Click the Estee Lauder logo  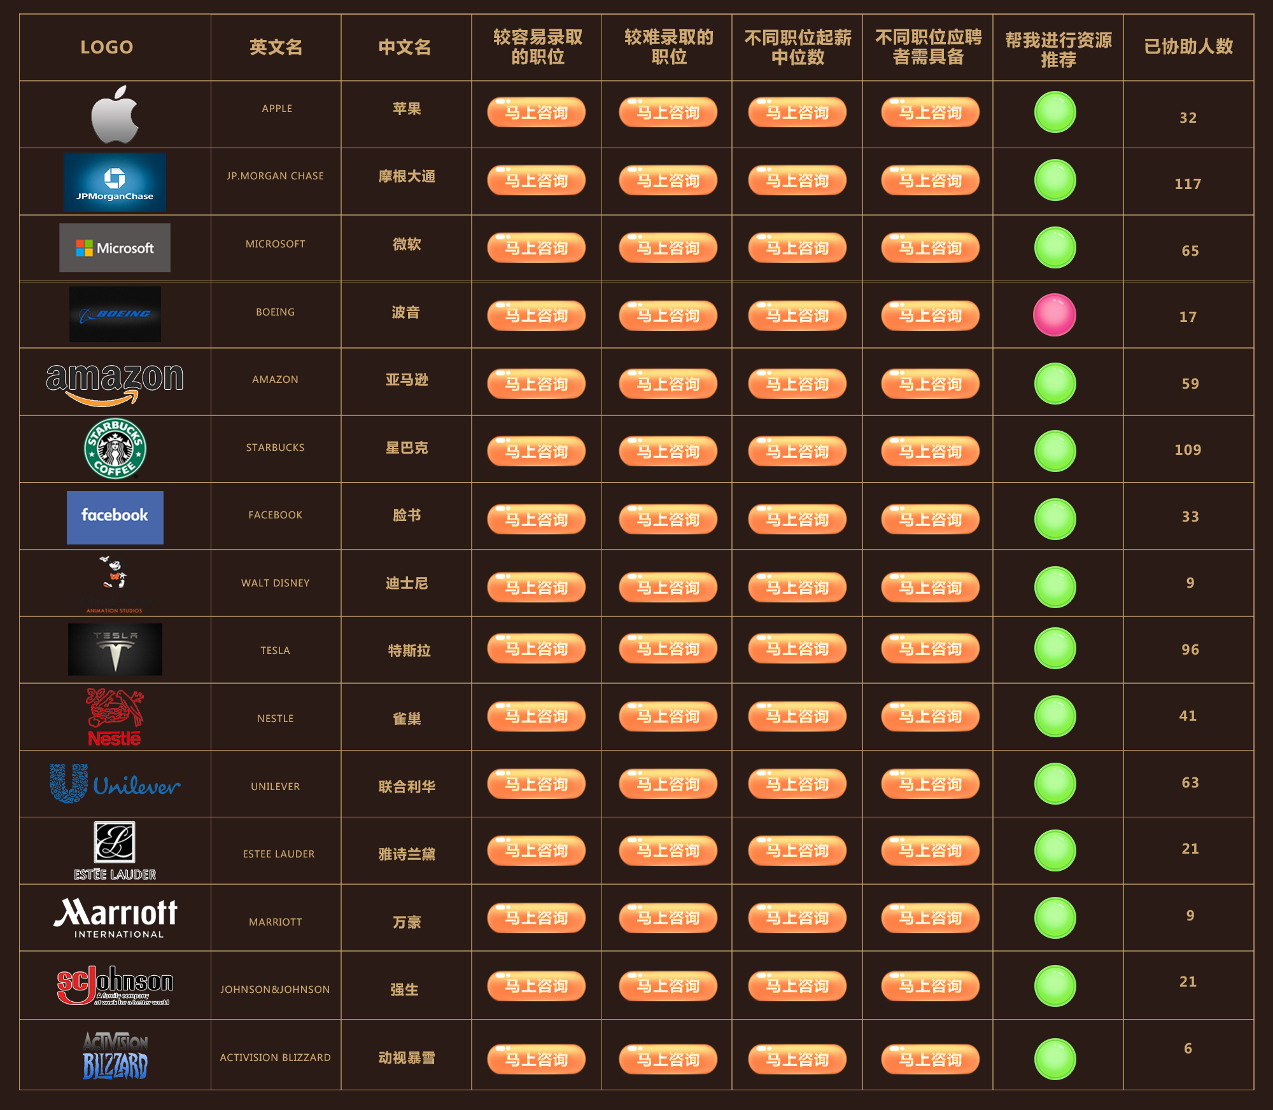(115, 851)
